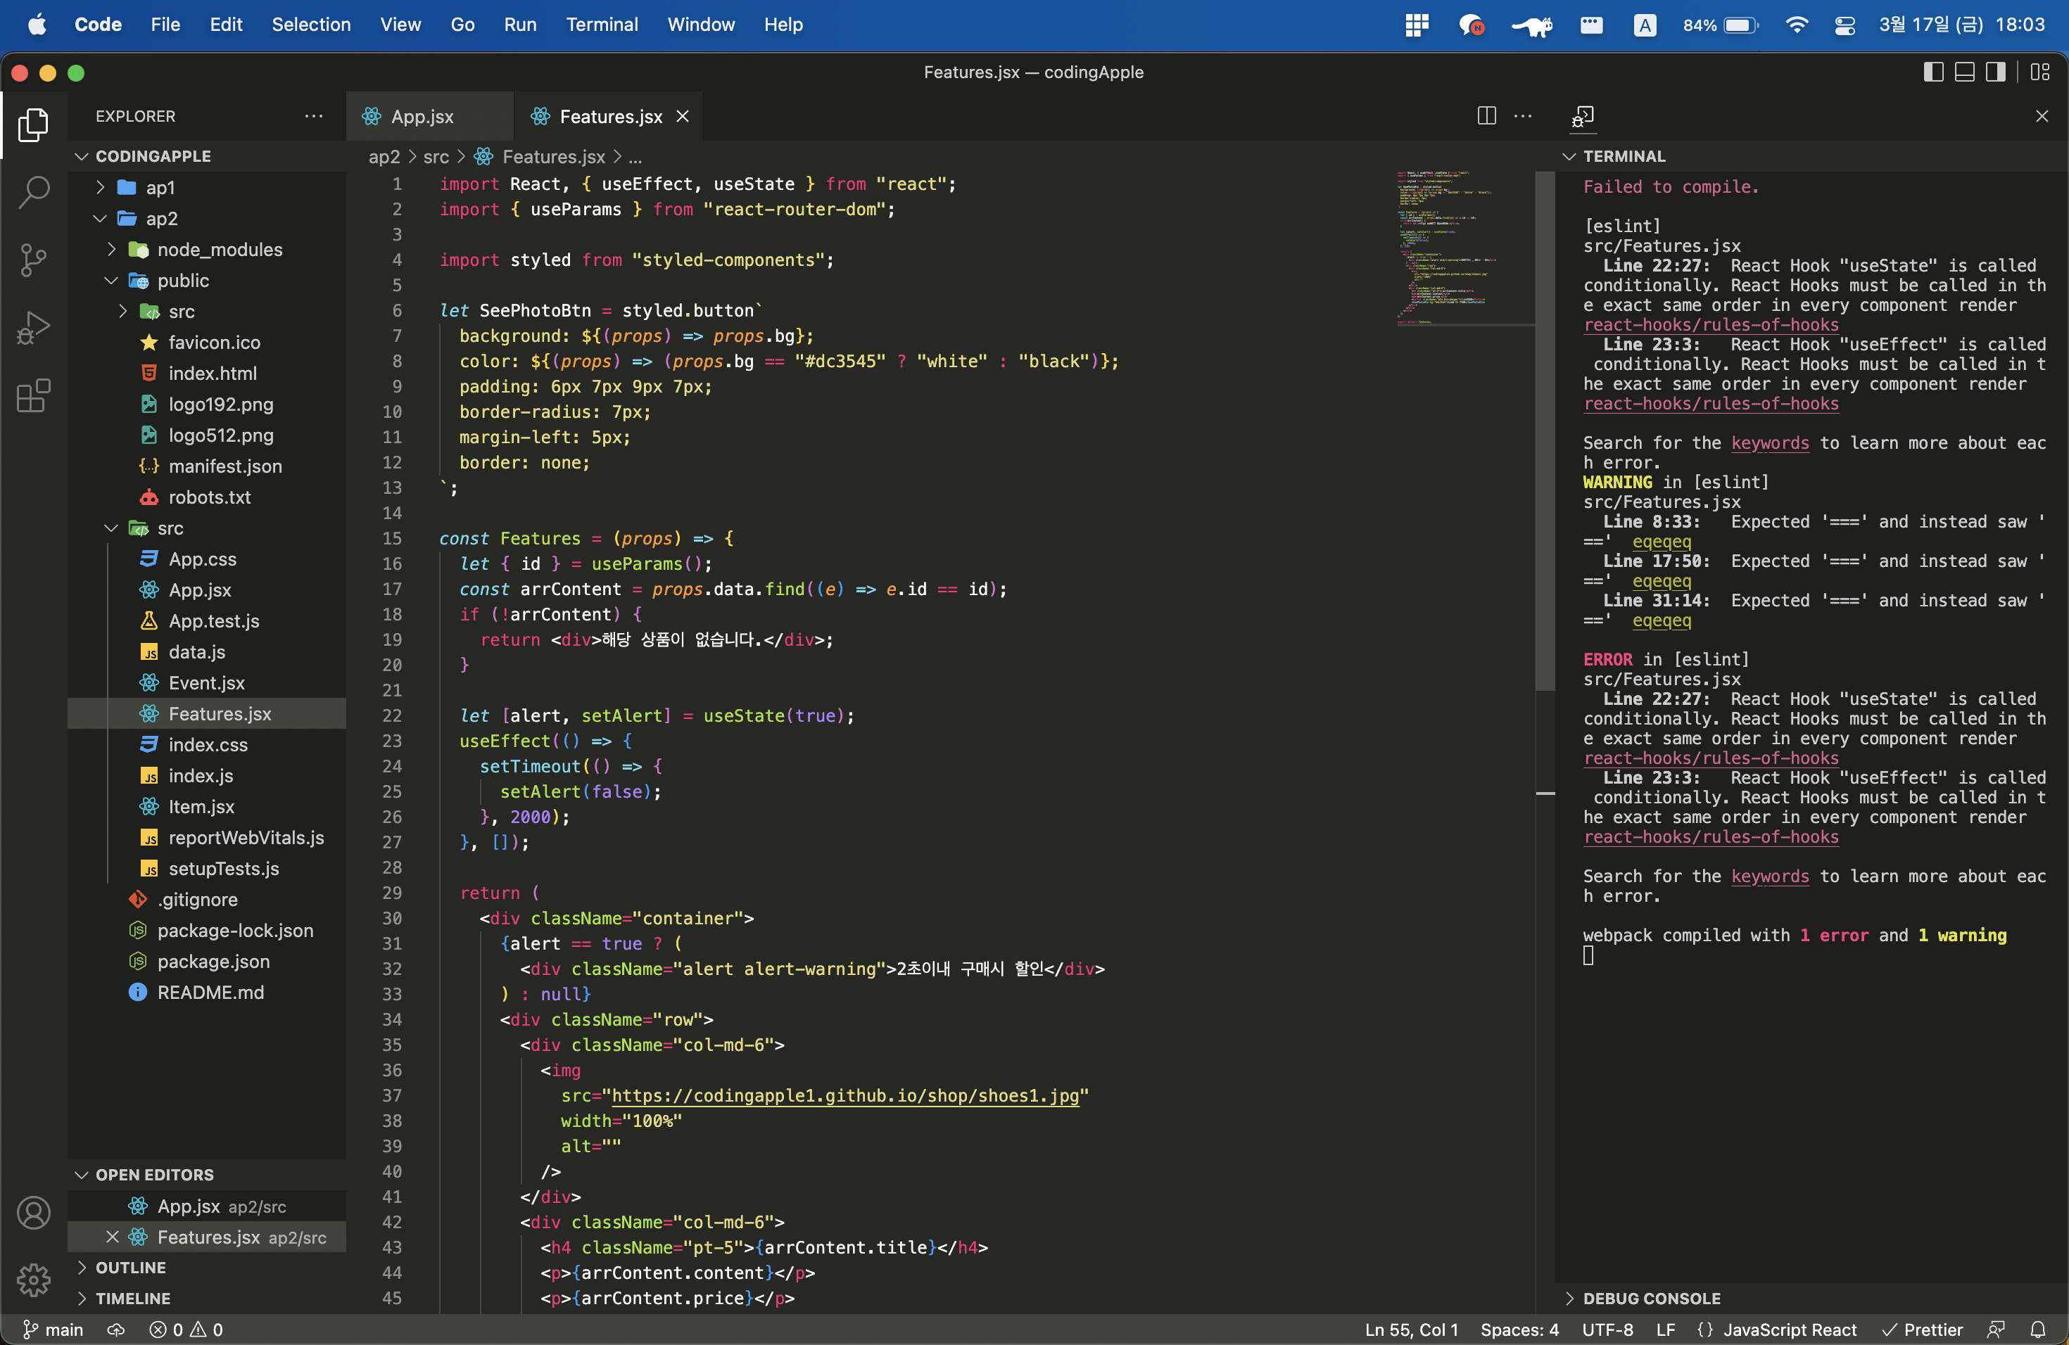Click the feedback icon in status bar

point(1996,1330)
